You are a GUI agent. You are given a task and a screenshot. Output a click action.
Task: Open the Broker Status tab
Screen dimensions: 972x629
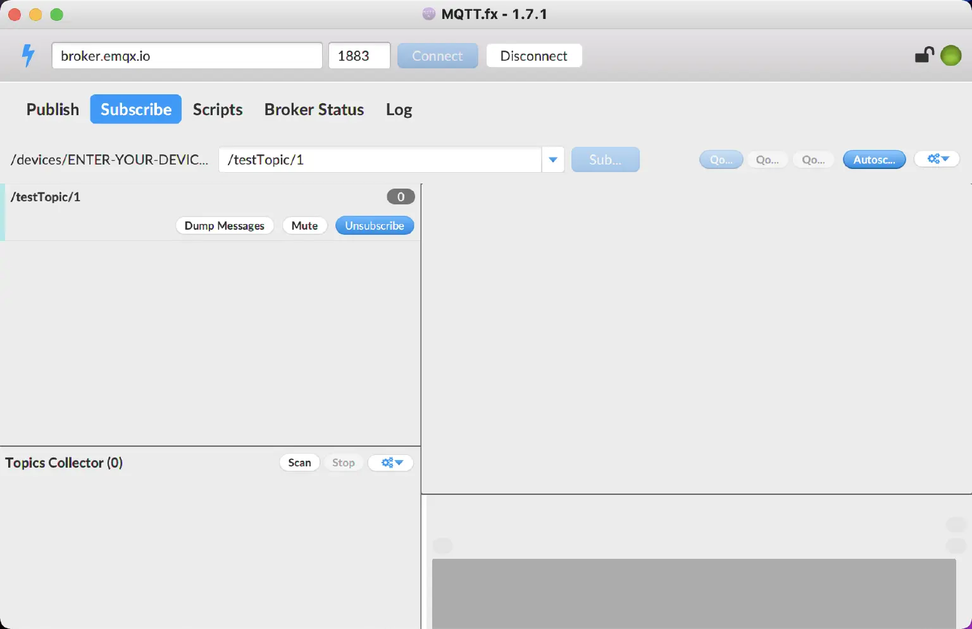(314, 109)
